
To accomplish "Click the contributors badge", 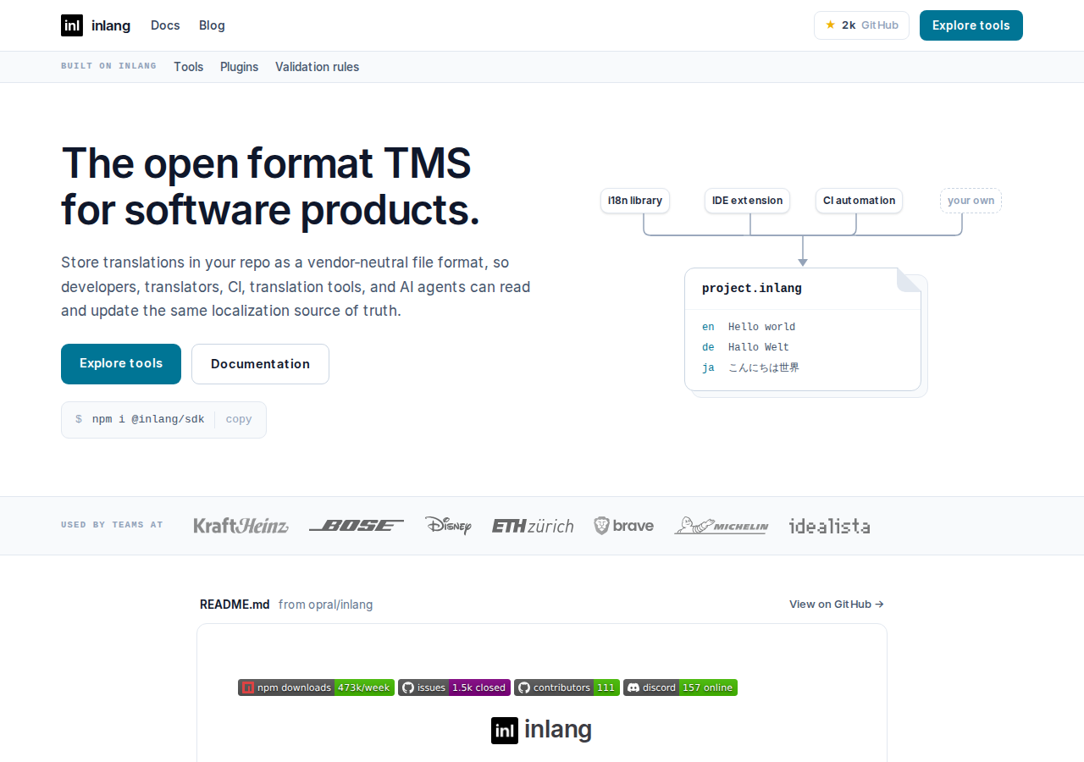I will [567, 687].
